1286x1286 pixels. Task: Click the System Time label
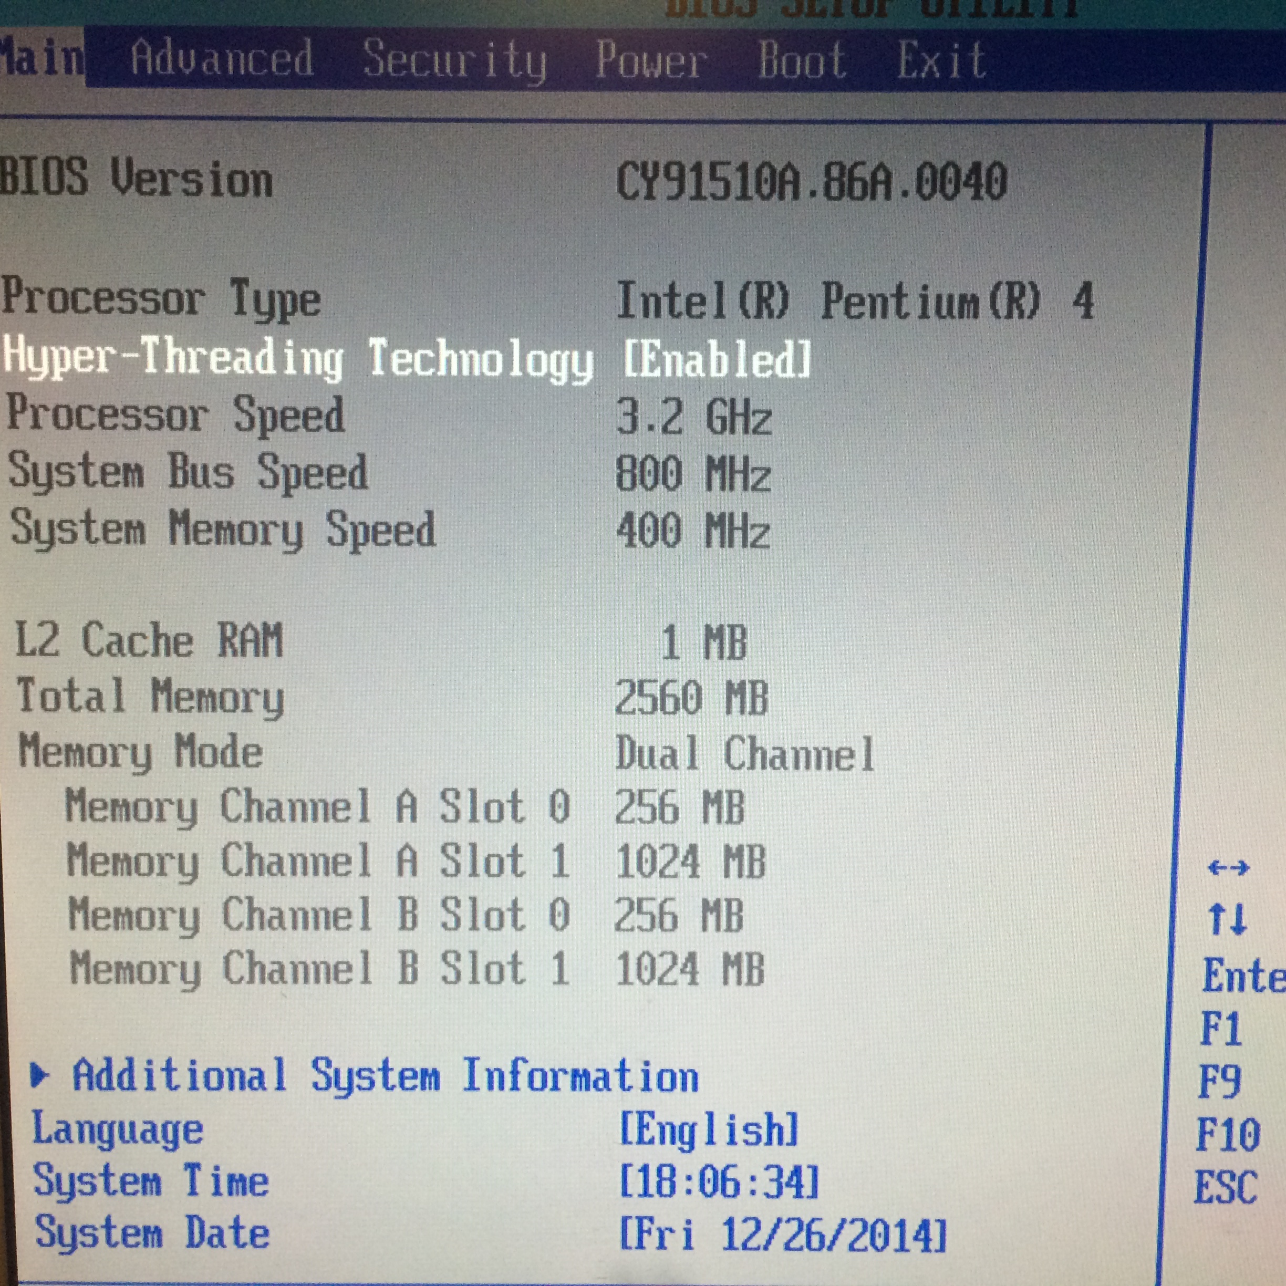point(151,1181)
